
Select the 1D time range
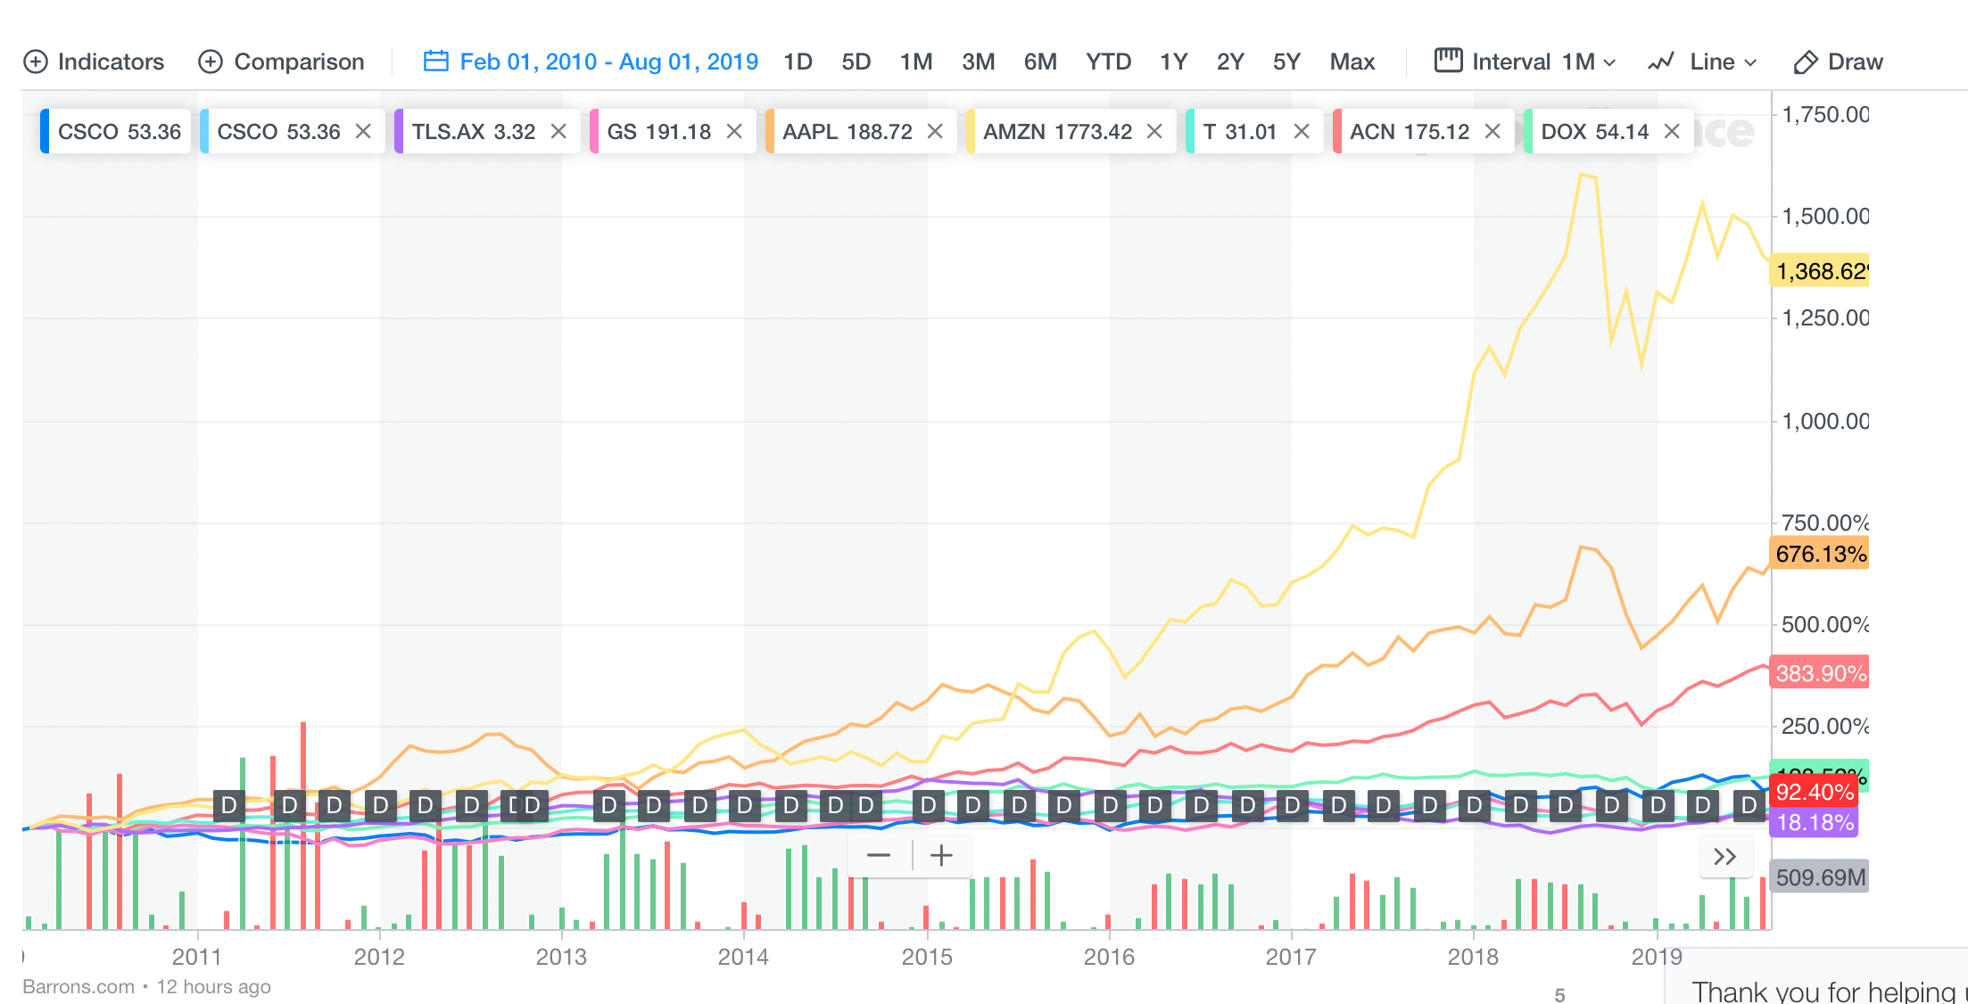coord(798,62)
